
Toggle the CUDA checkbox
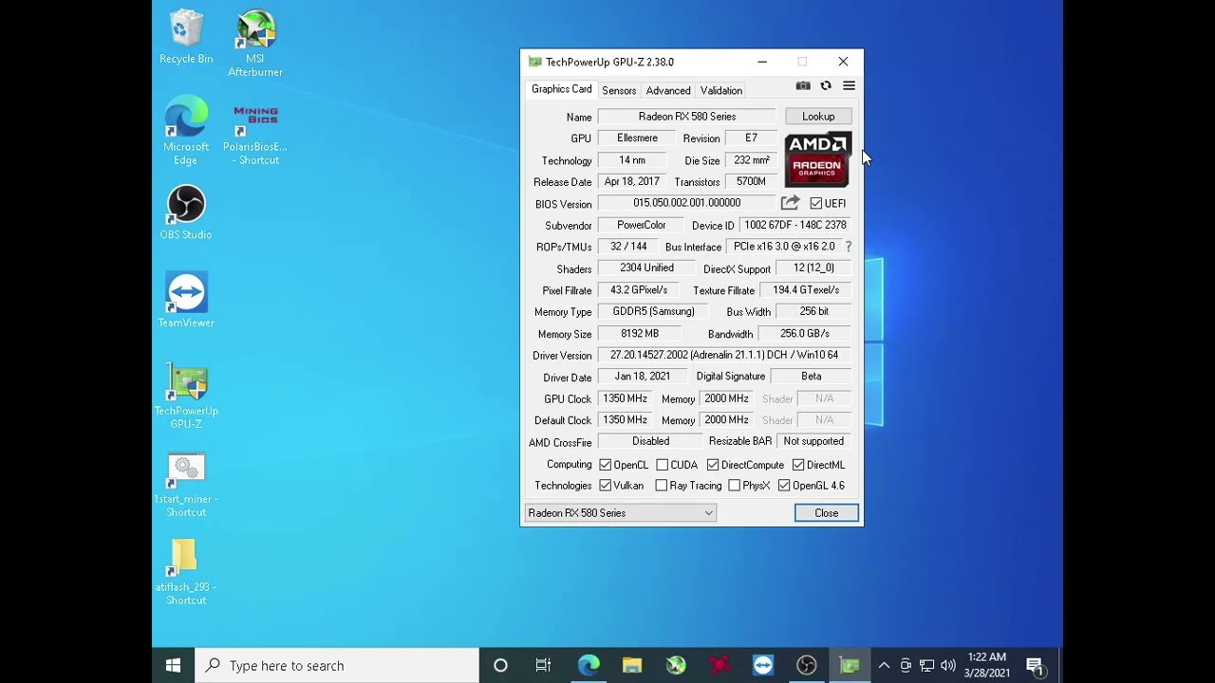(662, 465)
